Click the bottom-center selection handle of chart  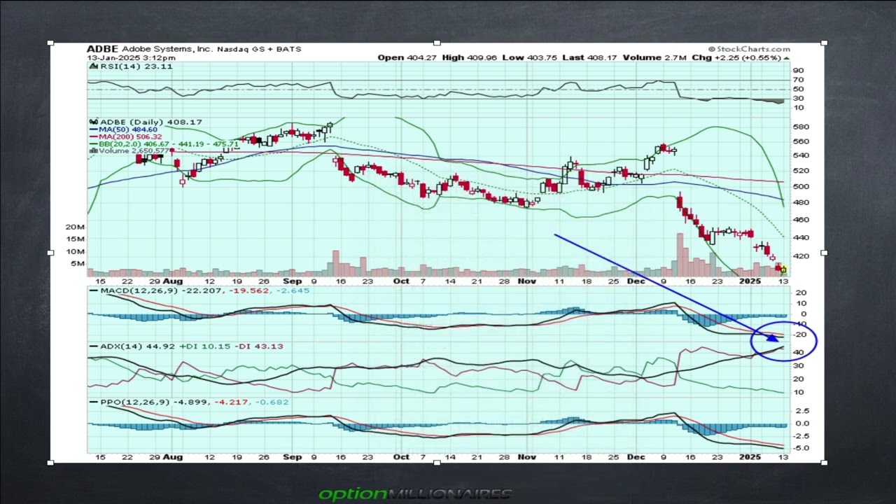point(437,462)
